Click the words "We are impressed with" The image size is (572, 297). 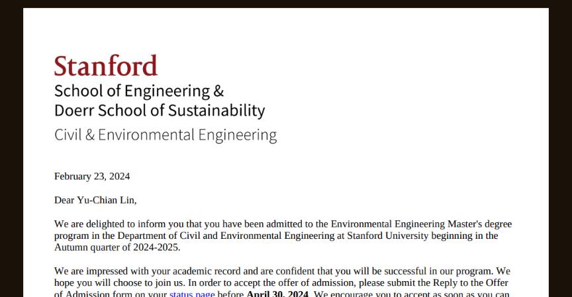tap(103, 271)
